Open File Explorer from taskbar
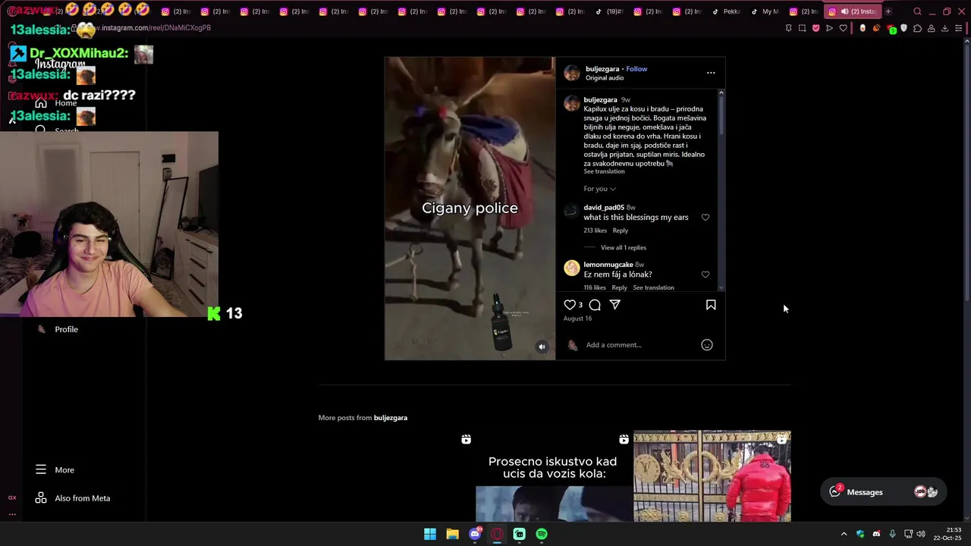 coord(452,534)
